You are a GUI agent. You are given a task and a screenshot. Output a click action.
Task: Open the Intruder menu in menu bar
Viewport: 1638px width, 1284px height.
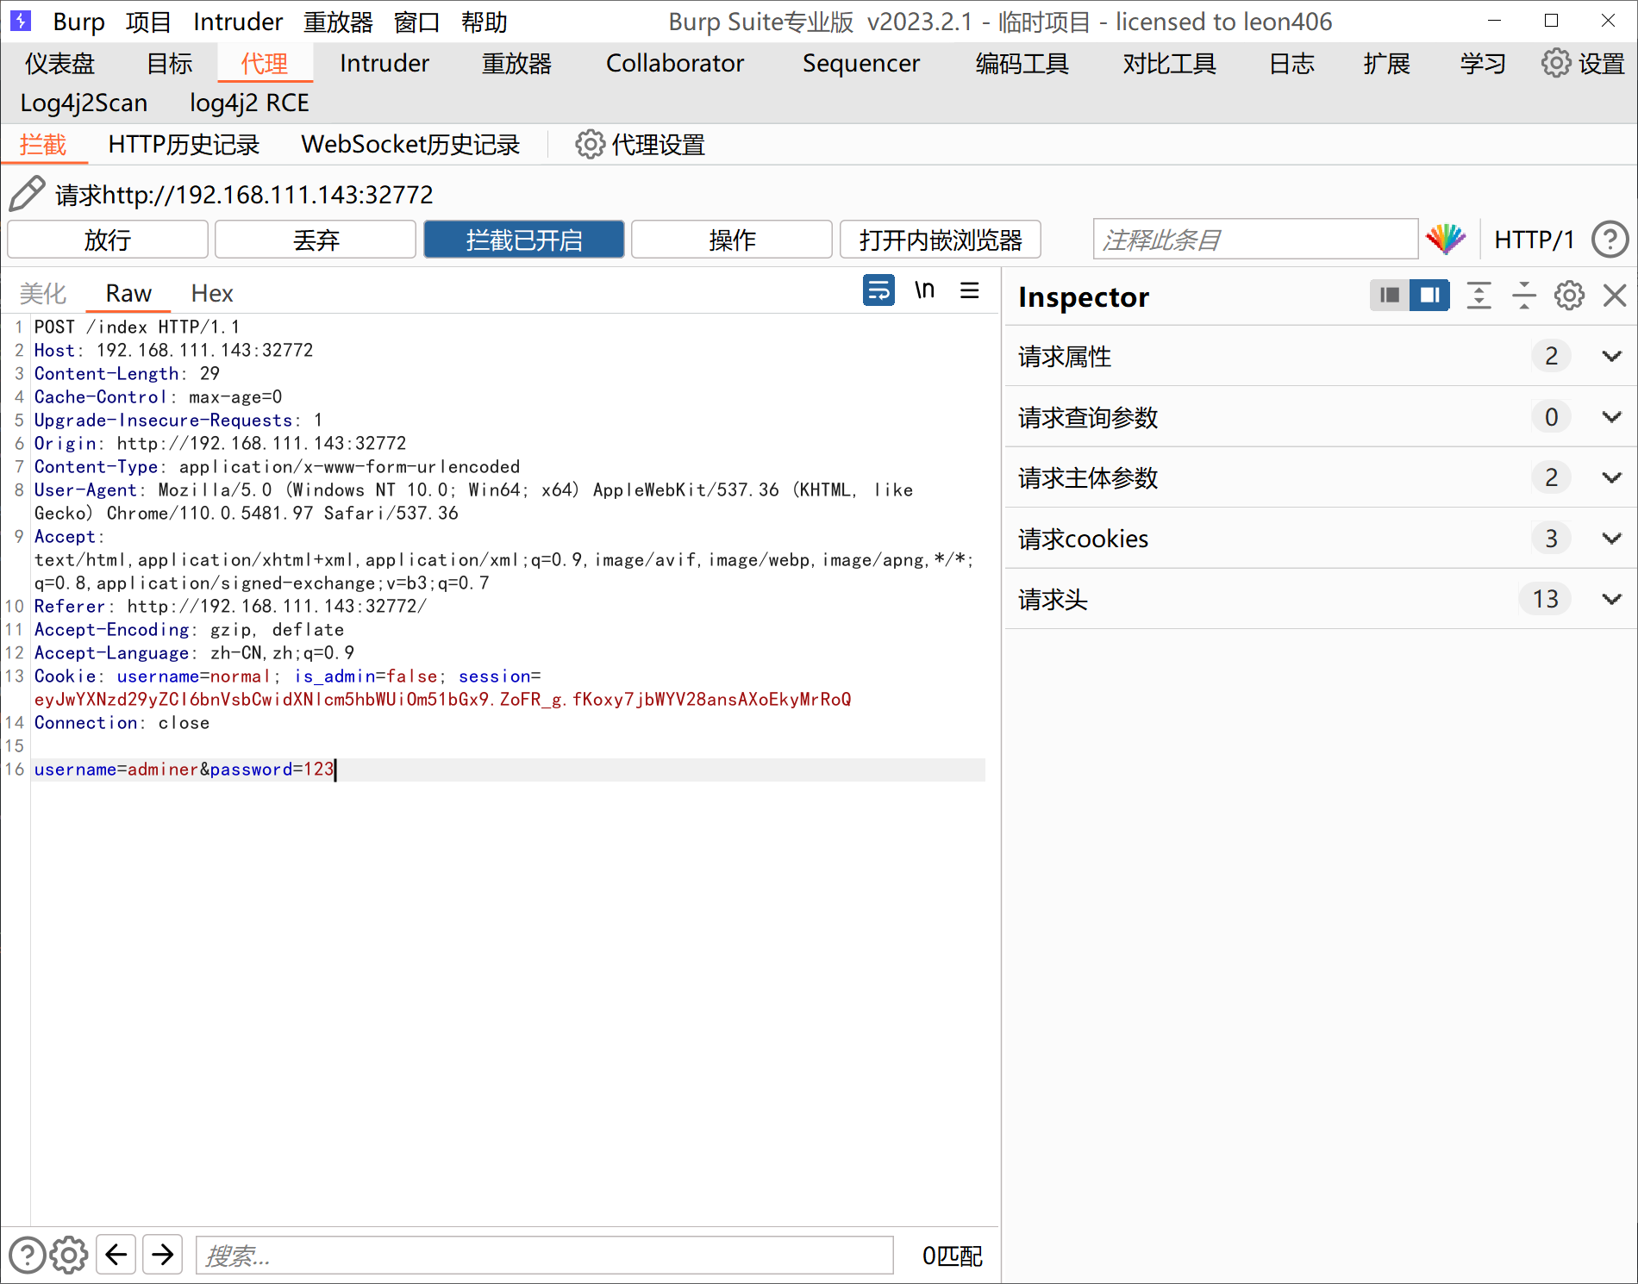pos(238,22)
